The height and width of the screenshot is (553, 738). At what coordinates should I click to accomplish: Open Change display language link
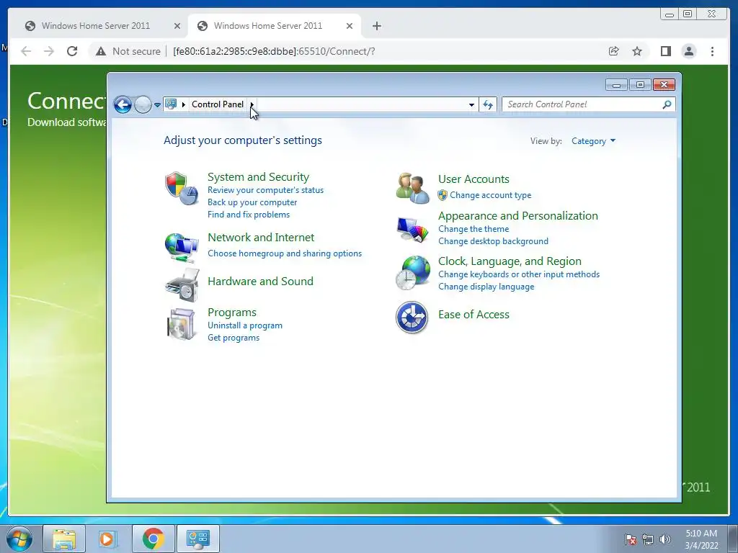[486, 287]
